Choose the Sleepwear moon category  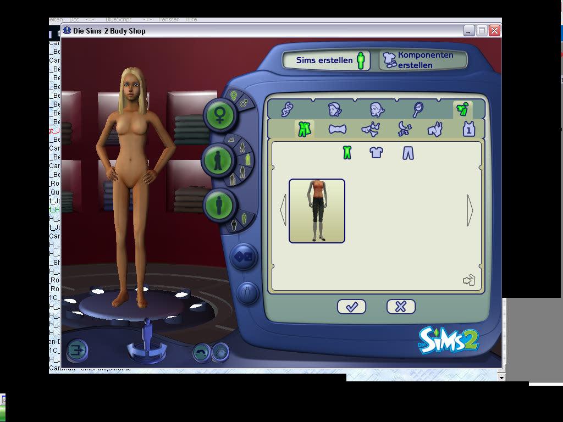(x=404, y=129)
